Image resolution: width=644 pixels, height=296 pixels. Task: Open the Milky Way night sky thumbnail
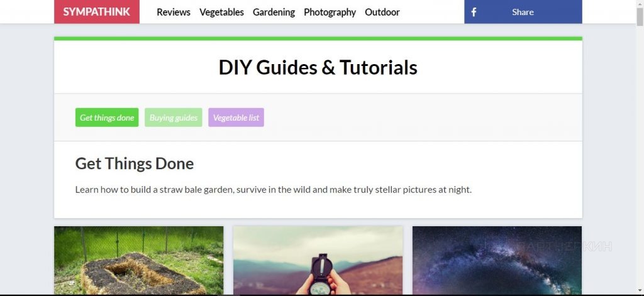[x=497, y=260]
